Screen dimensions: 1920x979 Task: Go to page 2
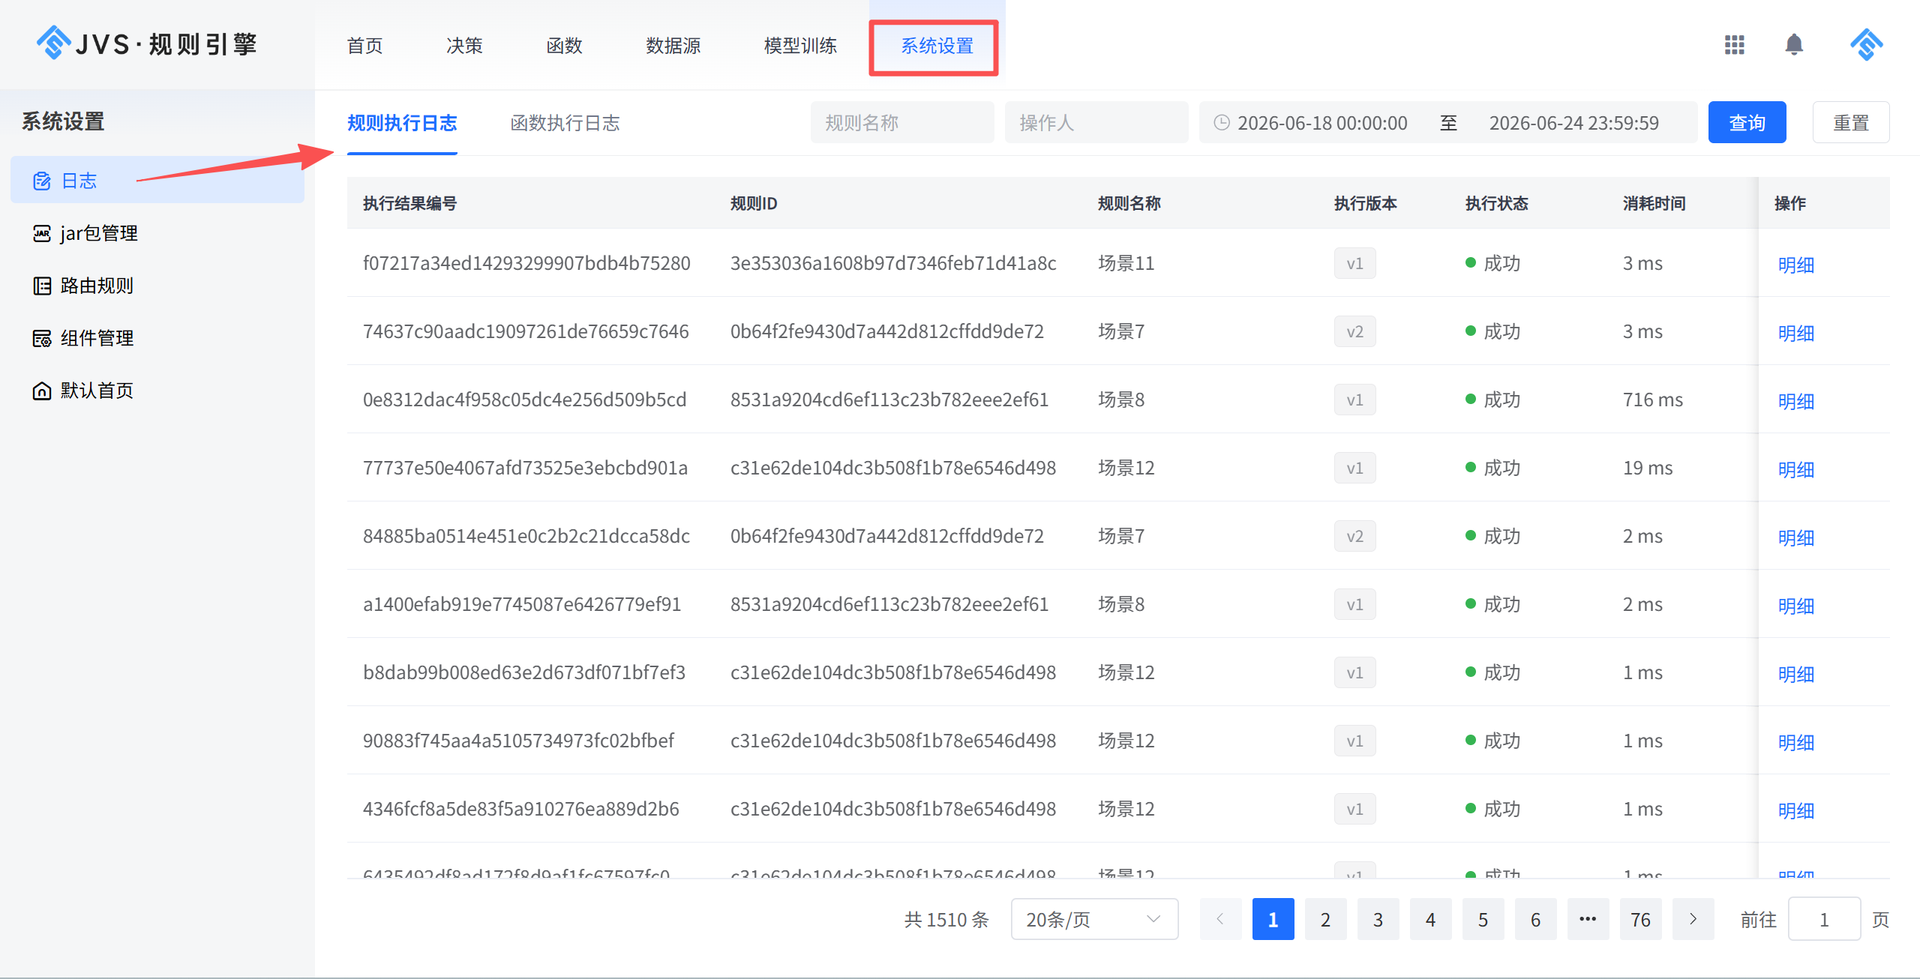coord(1325,919)
